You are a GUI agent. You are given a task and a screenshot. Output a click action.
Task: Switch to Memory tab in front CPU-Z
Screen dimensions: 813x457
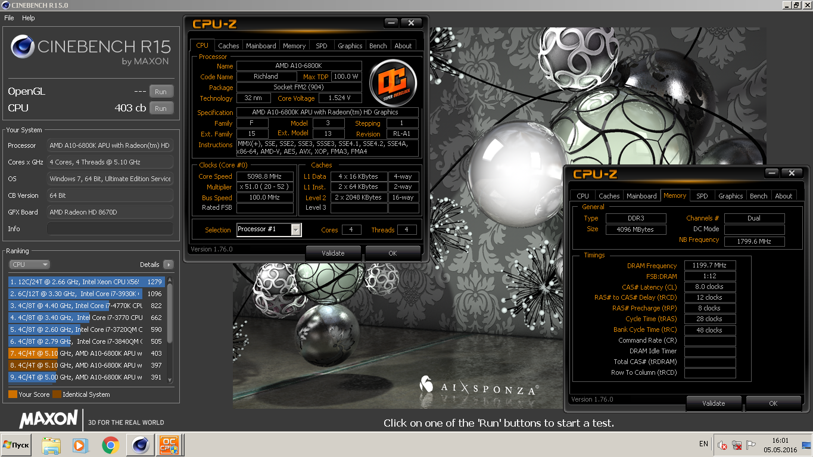294,46
